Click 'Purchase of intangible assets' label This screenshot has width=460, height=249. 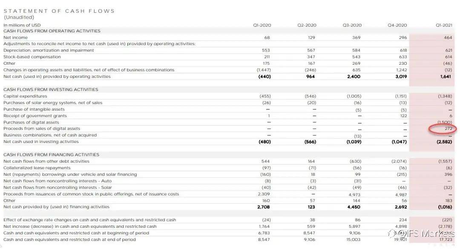point(34,109)
